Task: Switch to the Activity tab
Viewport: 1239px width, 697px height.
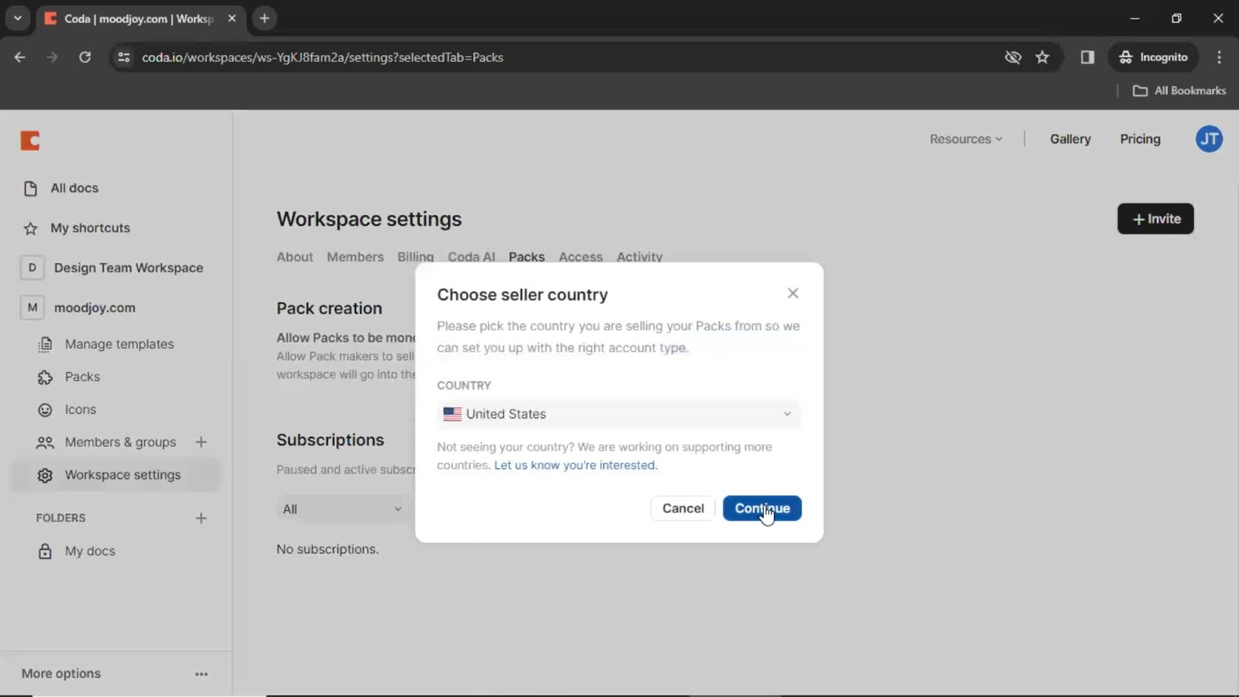Action: (639, 256)
